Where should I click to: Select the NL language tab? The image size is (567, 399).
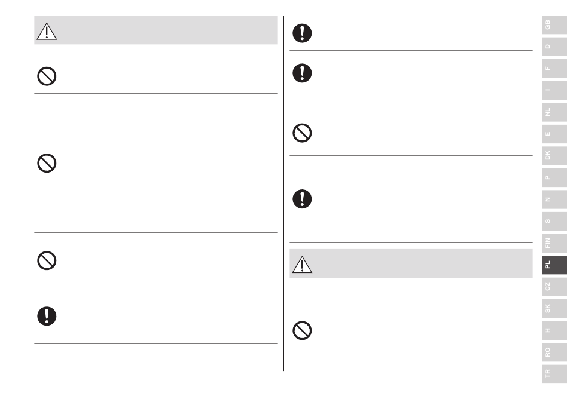[x=554, y=112]
